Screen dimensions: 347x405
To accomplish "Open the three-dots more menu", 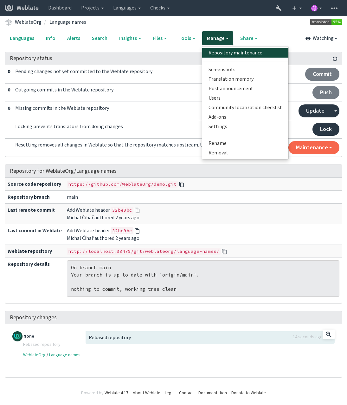I will [x=334, y=8].
